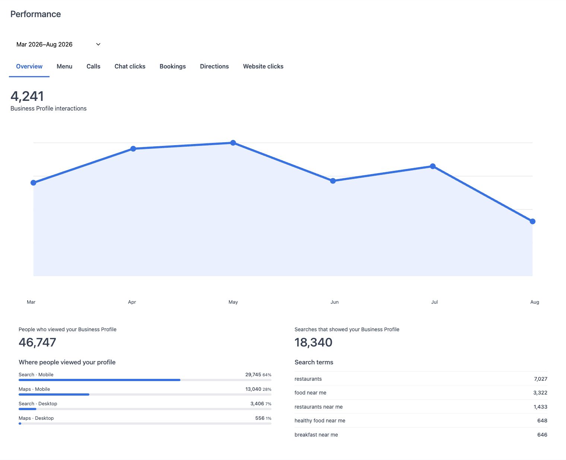Image resolution: width=566 pixels, height=460 pixels.
Task: Click the Maps · Mobile label
Action: pyautogui.click(x=34, y=389)
